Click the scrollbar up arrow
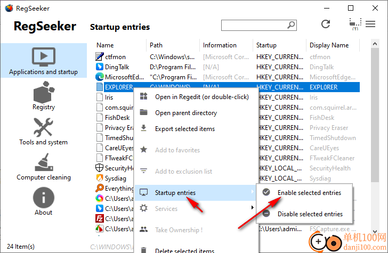The image size is (388, 253). point(375,44)
